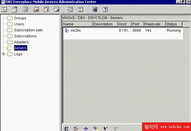The image size is (191, 131).
Task: Select the Users folder in the tree
Action: (19, 24)
